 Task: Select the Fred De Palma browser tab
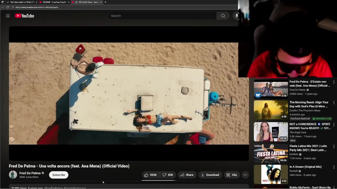pos(86,2)
